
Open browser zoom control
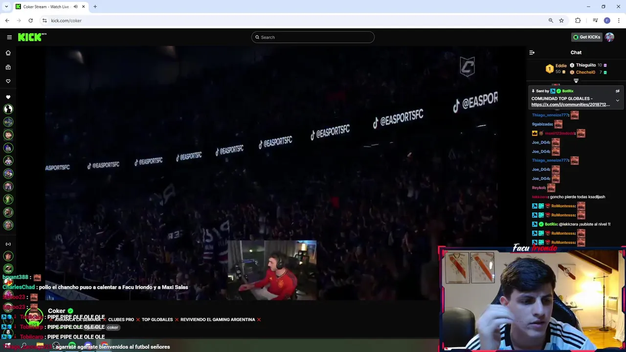551,21
